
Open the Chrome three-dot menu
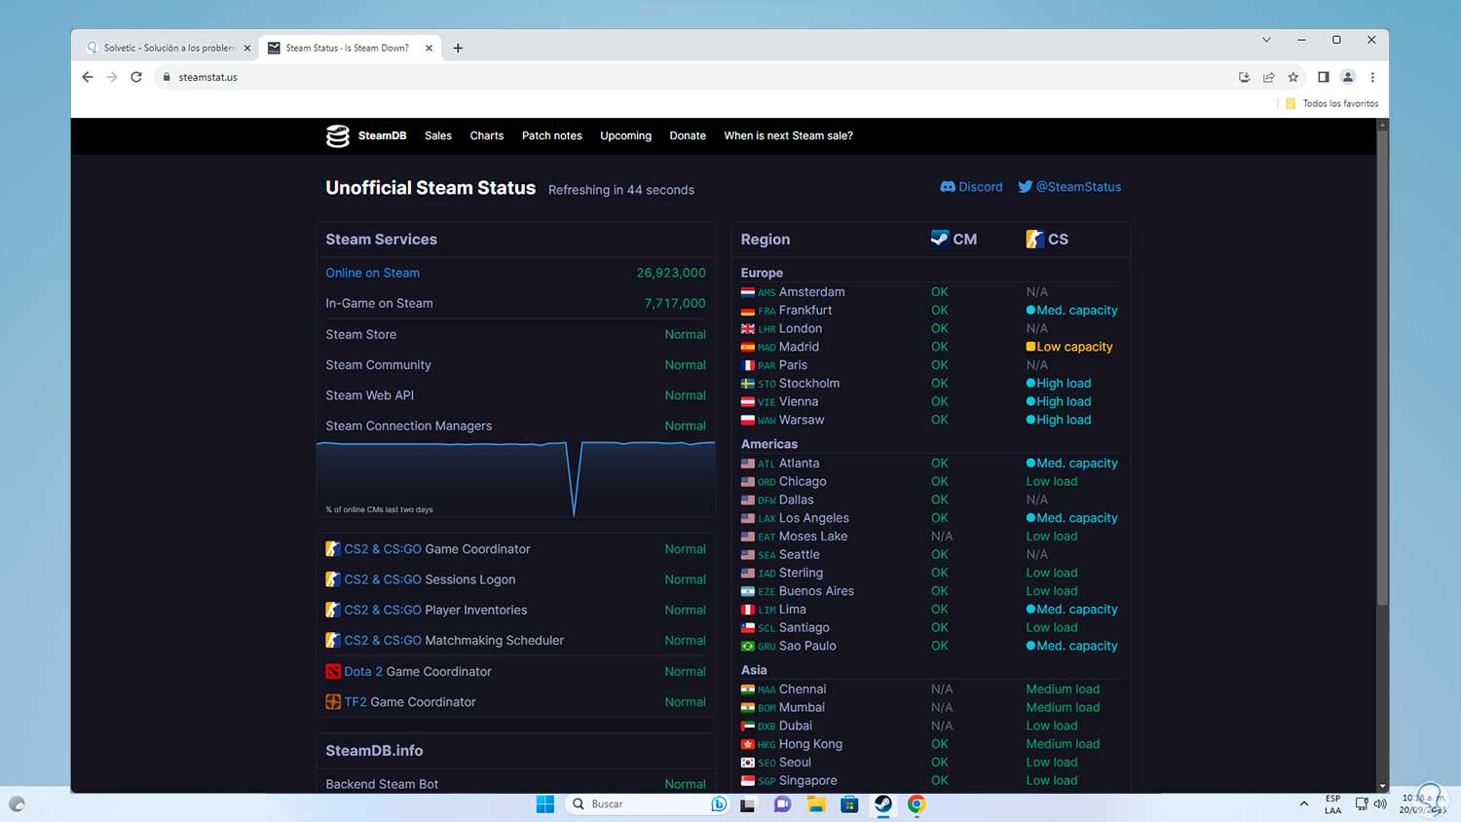click(x=1372, y=77)
